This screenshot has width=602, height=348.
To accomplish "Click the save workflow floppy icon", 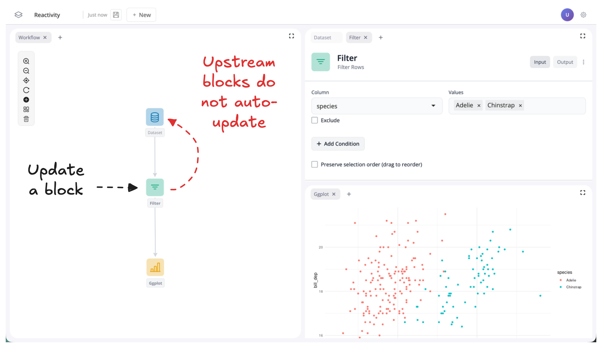I will tap(116, 15).
